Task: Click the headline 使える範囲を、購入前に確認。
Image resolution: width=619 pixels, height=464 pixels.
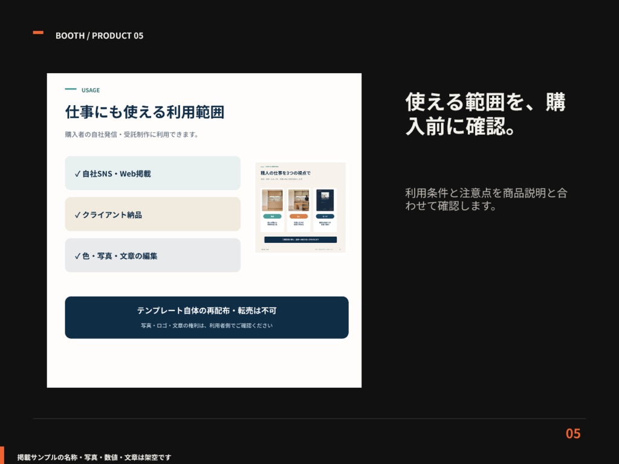Action: (x=485, y=114)
